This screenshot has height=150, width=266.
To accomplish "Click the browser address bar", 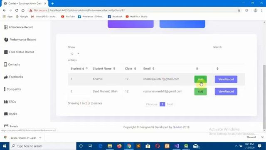I will tap(132, 10).
